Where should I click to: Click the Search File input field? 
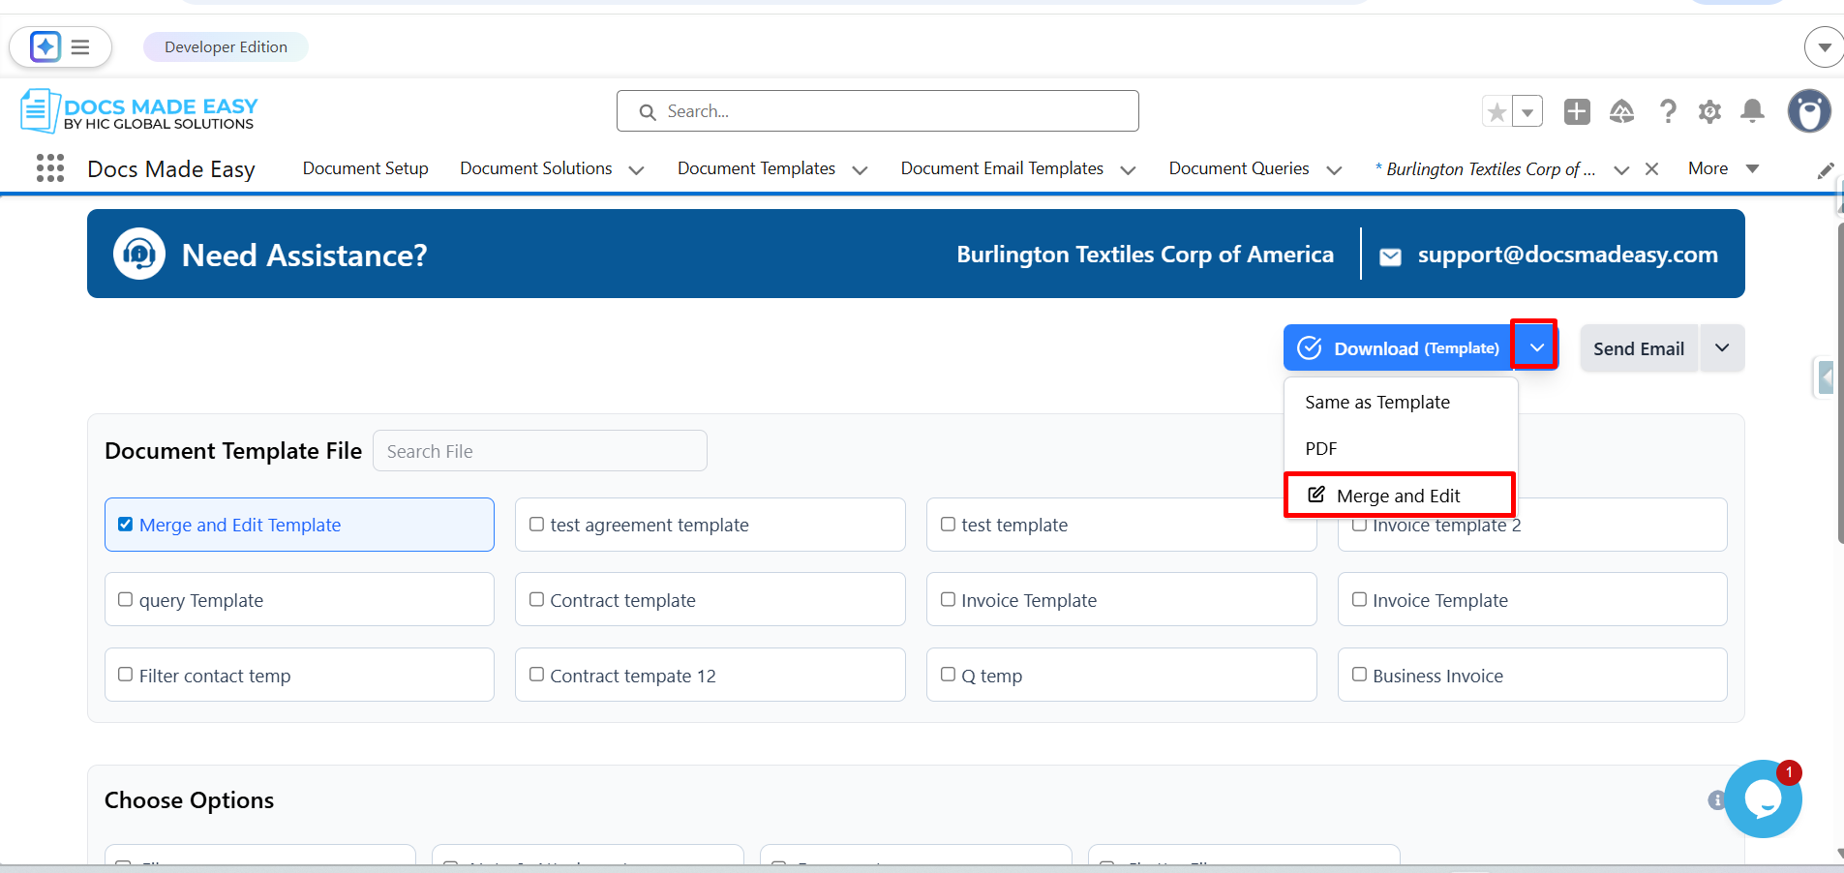point(539,451)
